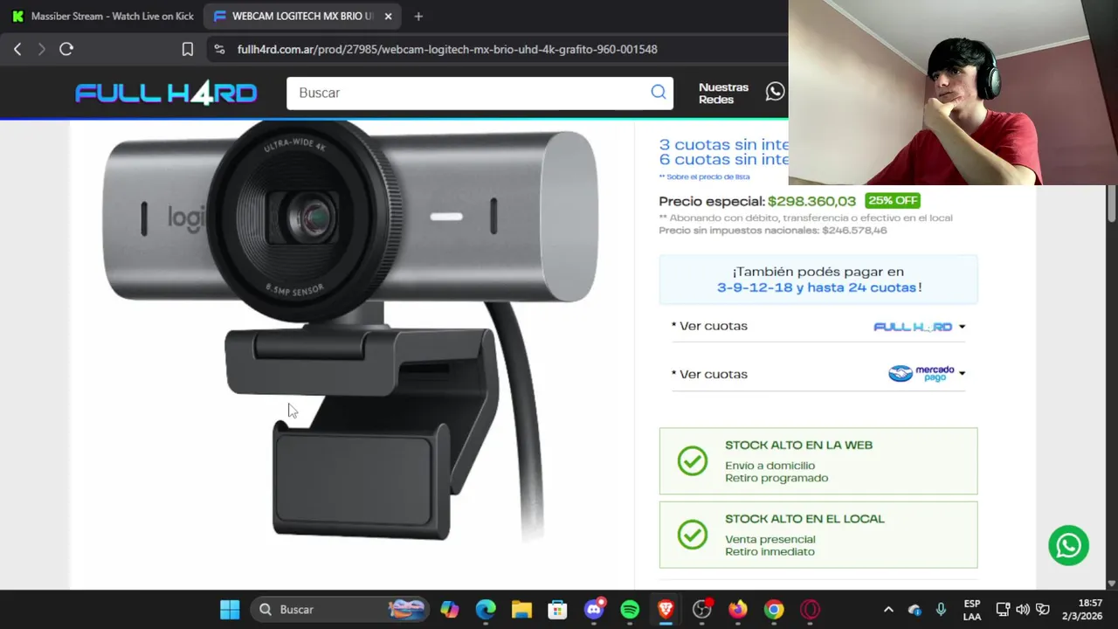Open File Explorer from taskbar

521,610
